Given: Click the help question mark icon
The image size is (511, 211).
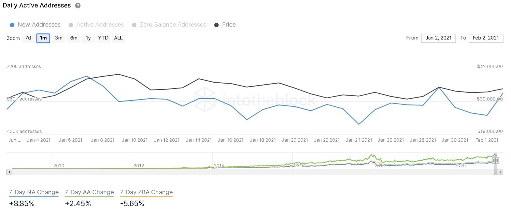Looking at the screenshot, I should click(78, 6).
